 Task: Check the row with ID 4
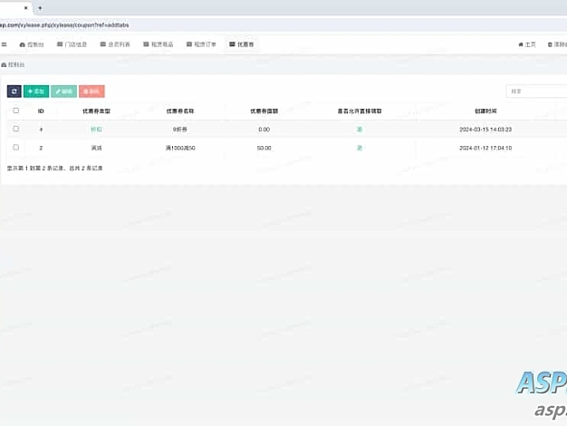[16, 129]
